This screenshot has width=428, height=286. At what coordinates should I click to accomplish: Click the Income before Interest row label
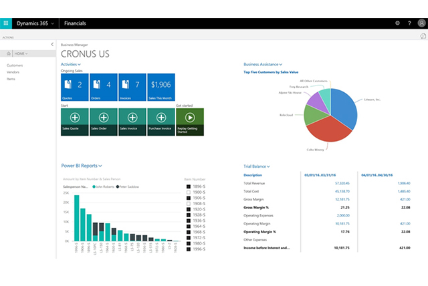[267, 248]
